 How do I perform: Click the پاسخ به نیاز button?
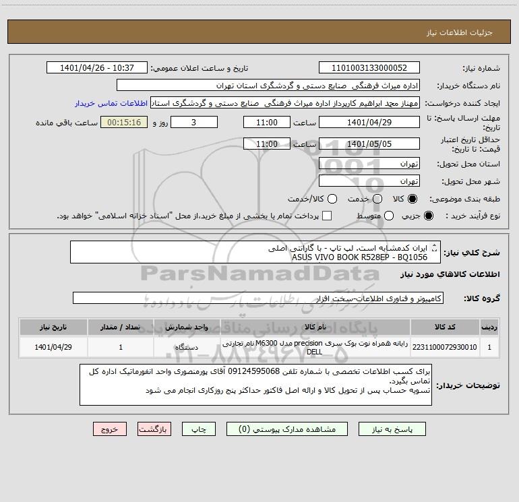pos(392,429)
